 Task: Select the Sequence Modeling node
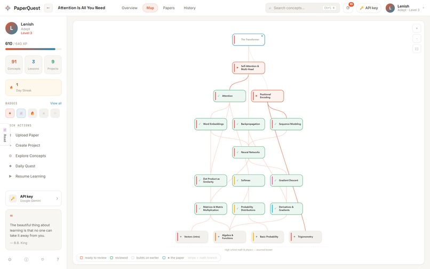tap(286, 124)
